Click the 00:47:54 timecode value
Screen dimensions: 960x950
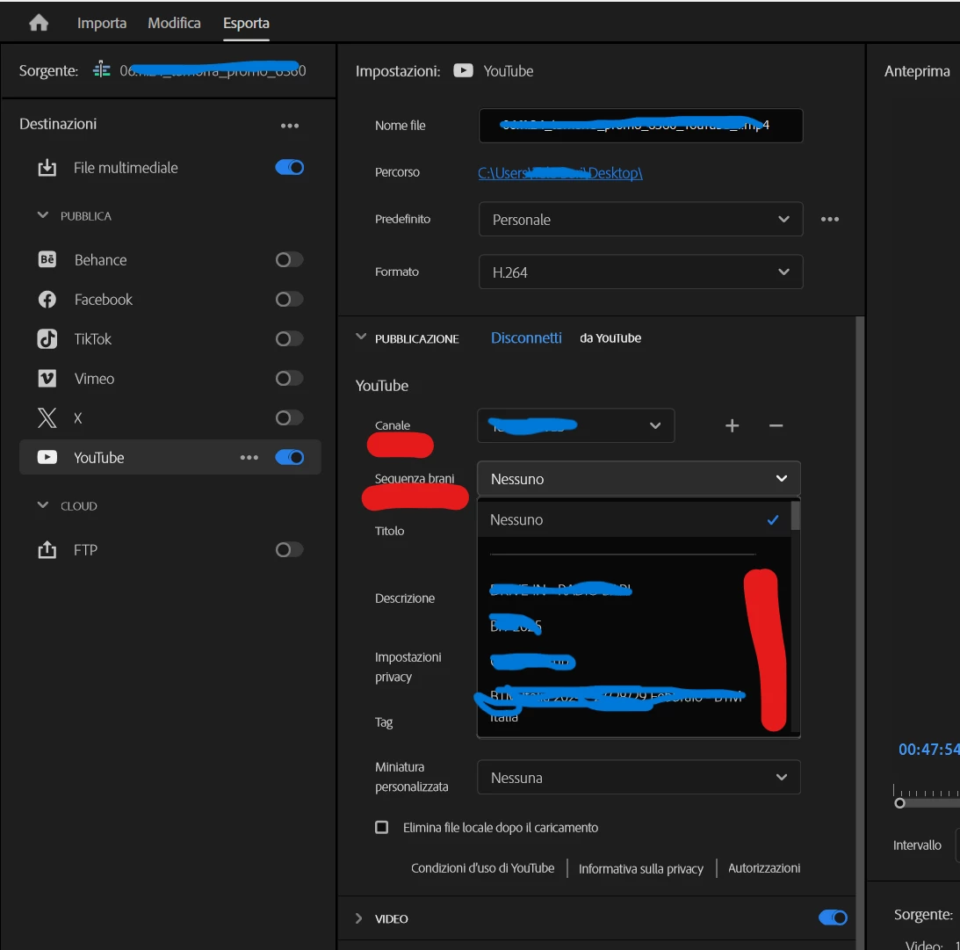(928, 749)
